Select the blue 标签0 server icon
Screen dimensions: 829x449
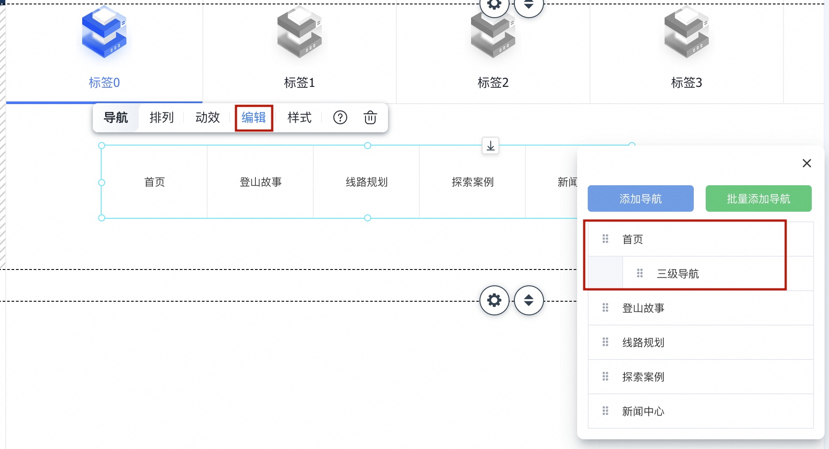tap(104, 32)
